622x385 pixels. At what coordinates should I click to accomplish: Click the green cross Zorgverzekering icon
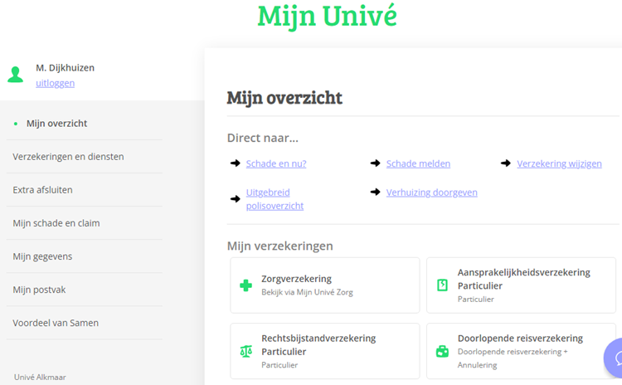246,285
